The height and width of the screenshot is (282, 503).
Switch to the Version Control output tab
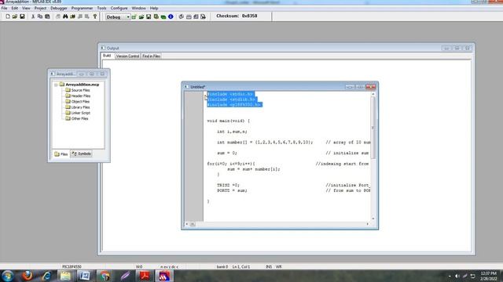pos(127,56)
